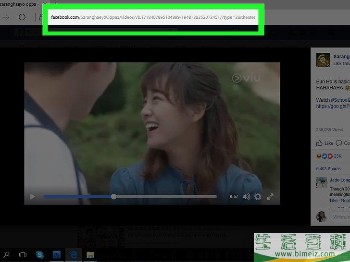Expand the video to fullscreen
The width and height of the screenshot is (350, 262).
coord(270,197)
